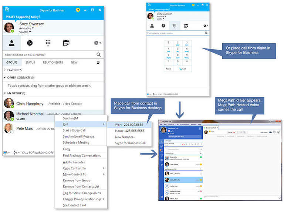284x212 pixels.
Task: Click video camera icon in MegaPath conversation toolbar
Action: [x=270, y=132]
